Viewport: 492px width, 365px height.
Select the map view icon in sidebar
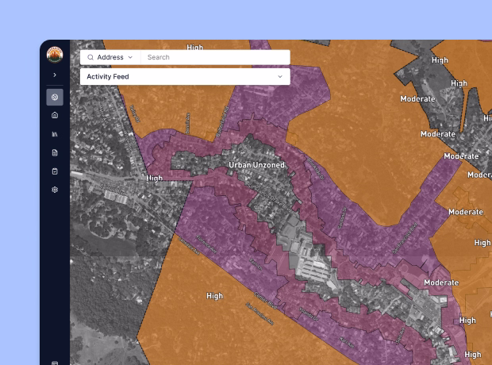[55, 97]
